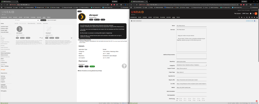Viewport: 259px width, 104px height.
Task: Click the Profile button under Maintainer
Action: pos(87,66)
